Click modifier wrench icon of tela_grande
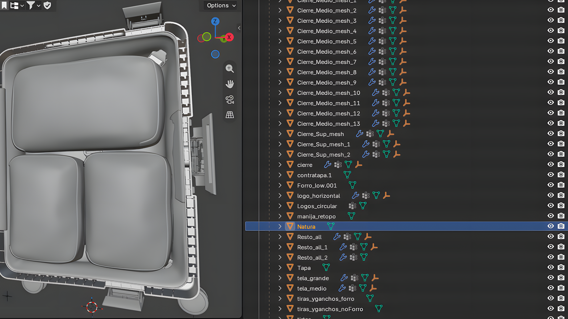 click(344, 278)
